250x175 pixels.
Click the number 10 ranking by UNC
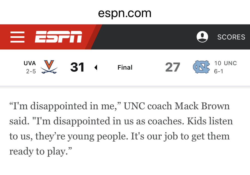pos(217,63)
